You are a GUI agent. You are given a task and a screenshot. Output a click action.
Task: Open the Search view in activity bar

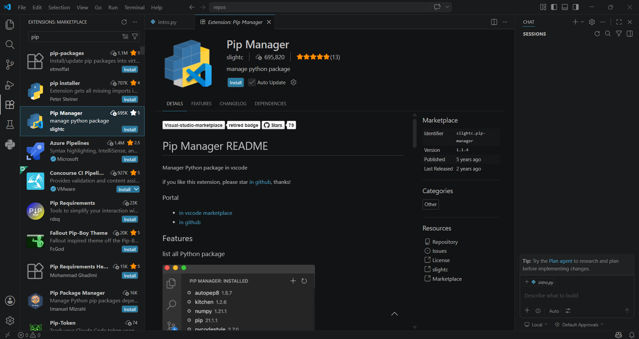coord(10,45)
